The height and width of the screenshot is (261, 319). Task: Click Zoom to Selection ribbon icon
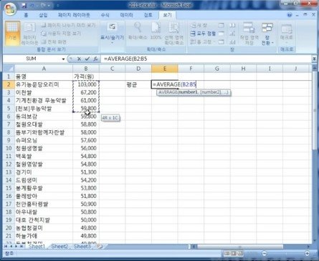coord(174,34)
